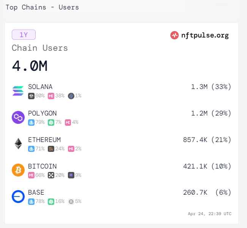Click the Bitcoin orange logo
The width and height of the screenshot is (247, 228).
18,170
